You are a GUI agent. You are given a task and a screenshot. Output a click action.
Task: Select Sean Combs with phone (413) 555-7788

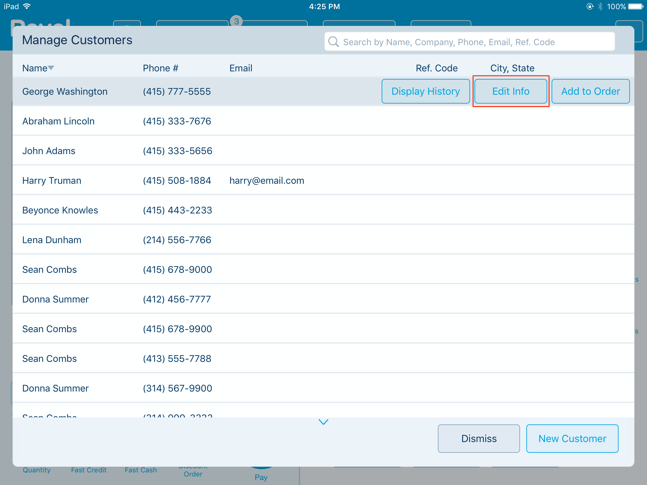323,358
